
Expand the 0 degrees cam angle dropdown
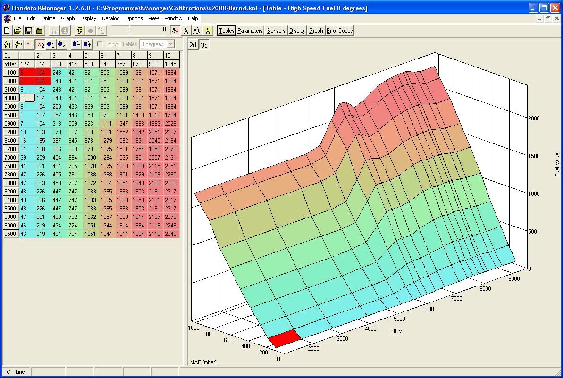pyautogui.click(x=170, y=44)
